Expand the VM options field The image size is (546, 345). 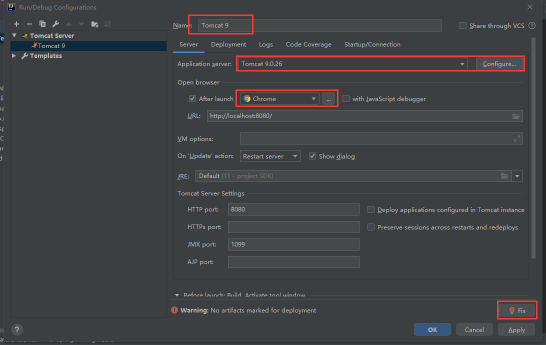[x=517, y=138]
